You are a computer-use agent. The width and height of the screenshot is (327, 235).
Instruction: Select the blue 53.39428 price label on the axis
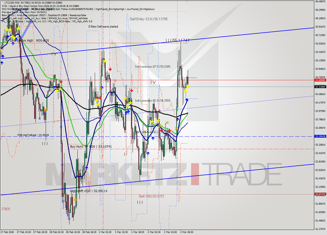pos(320,136)
